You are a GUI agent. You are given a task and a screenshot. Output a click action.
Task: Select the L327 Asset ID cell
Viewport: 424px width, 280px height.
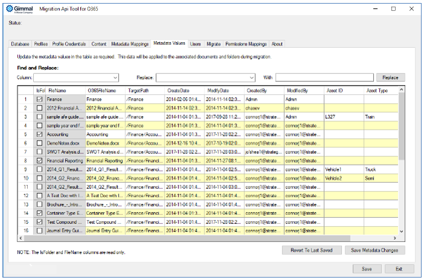(x=342, y=116)
